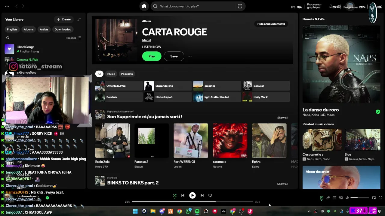This screenshot has height=216, width=385.
Task: Go to Spotify Home icon
Action: pos(144,6)
